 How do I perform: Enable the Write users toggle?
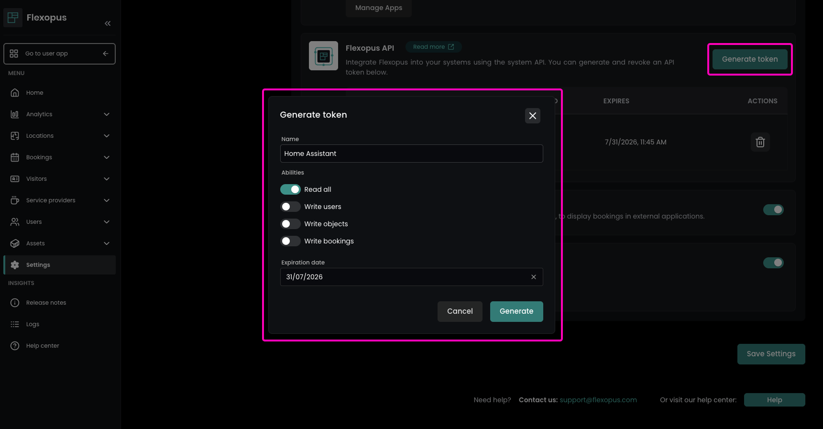pyautogui.click(x=290, y=207)
